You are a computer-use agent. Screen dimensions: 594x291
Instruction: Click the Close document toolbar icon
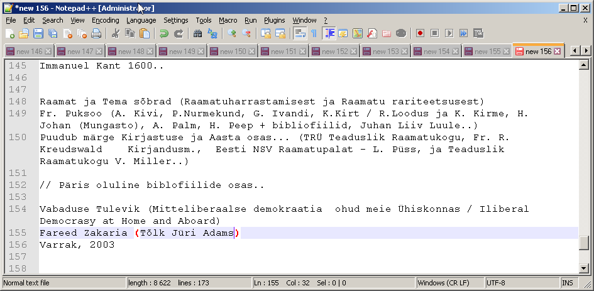[x=67, y=33]
